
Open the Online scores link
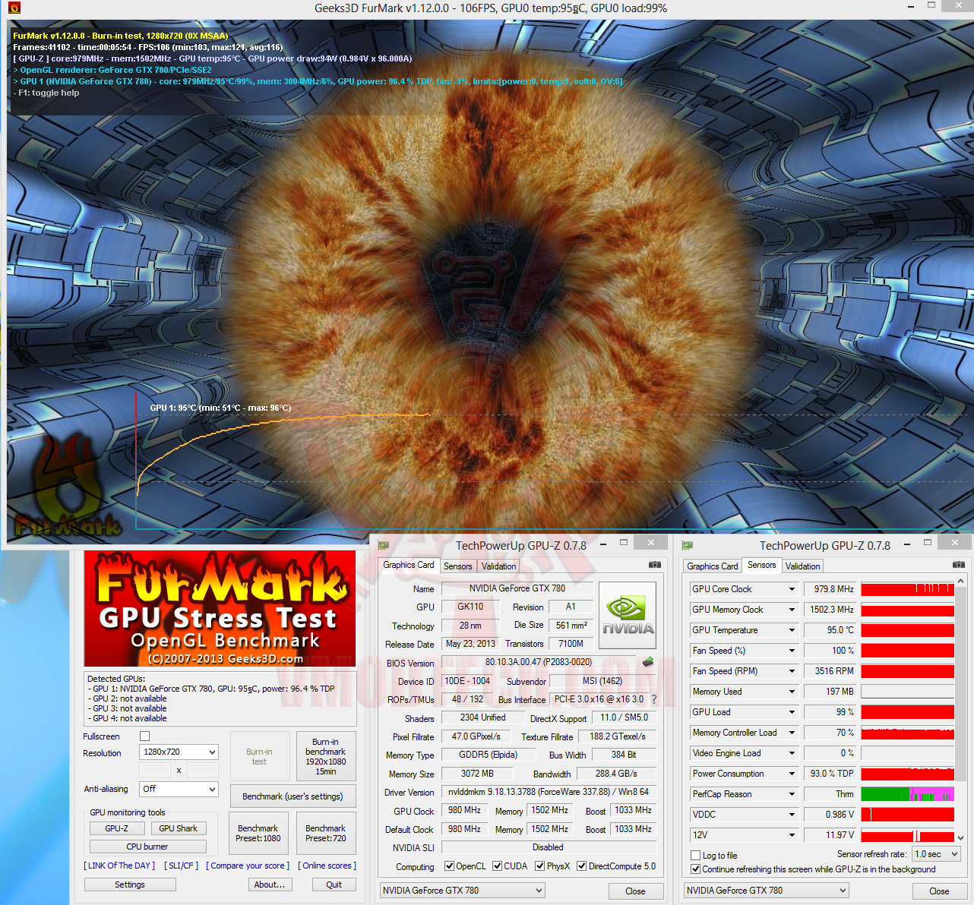pos(327,866)
